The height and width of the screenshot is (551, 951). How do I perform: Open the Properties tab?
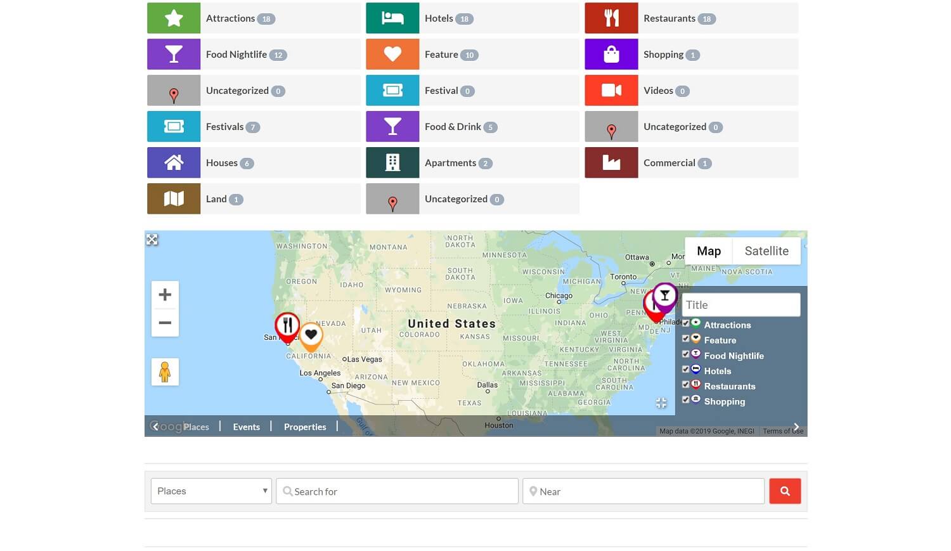pyautogui.click(x=304, y=426)
